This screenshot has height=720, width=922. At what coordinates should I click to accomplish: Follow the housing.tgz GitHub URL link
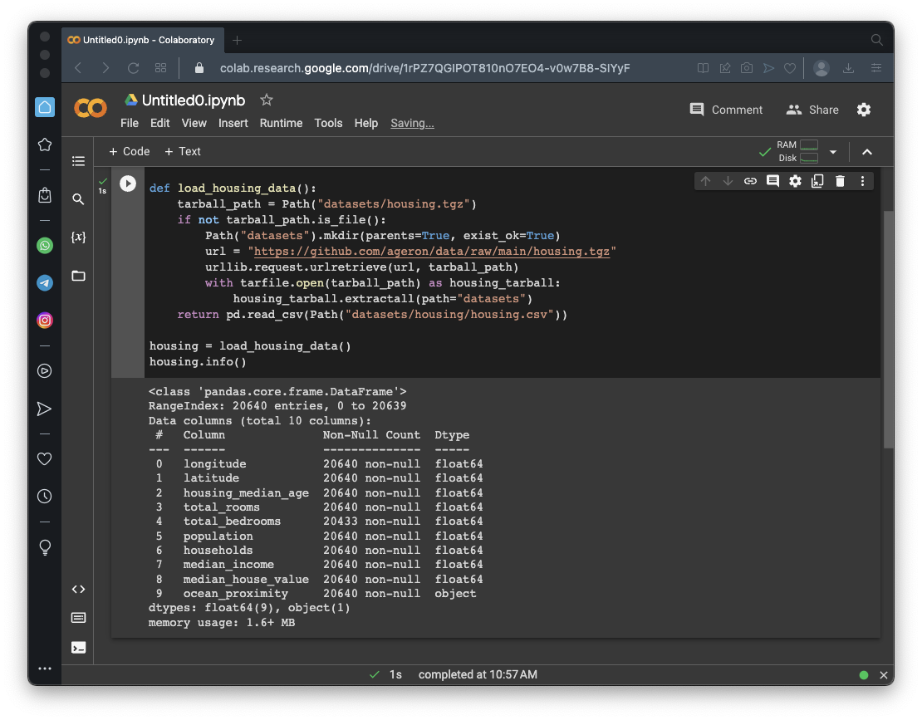[x=431, y=252]
